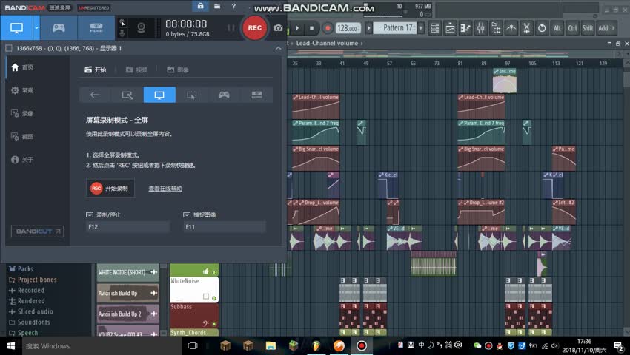
Task: Choose fullscreen monitor recording mode icon
Action: [159, 95]
